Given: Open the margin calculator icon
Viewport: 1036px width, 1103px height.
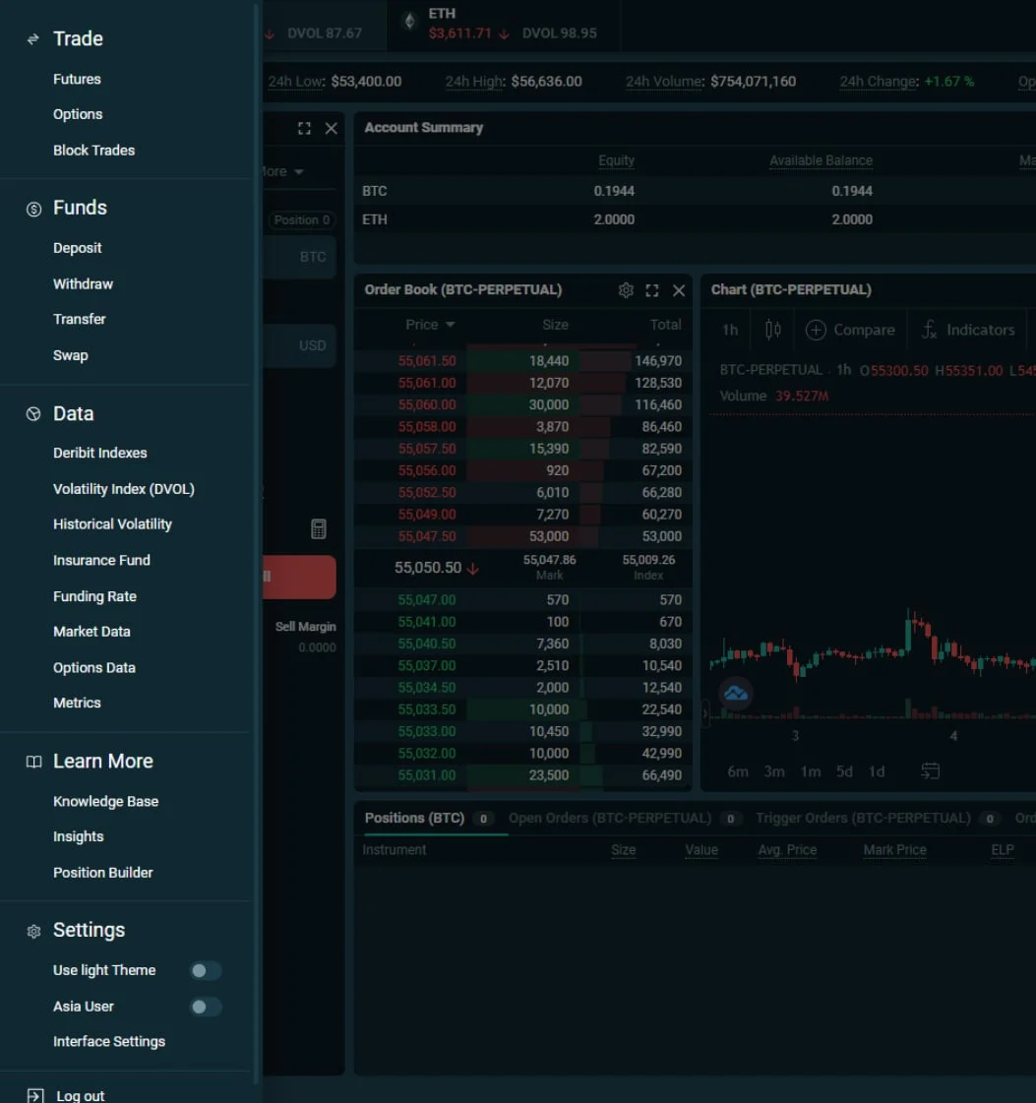Looking at the screenshot, I should click(319, 529).
